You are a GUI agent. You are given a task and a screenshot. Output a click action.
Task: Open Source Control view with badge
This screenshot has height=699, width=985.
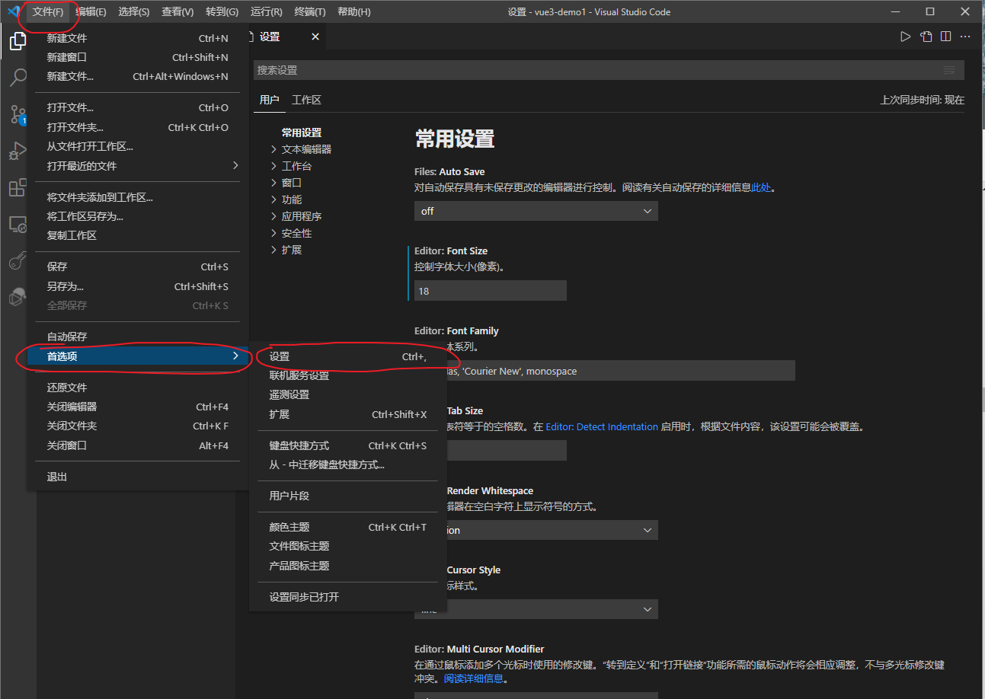point(18,114)
